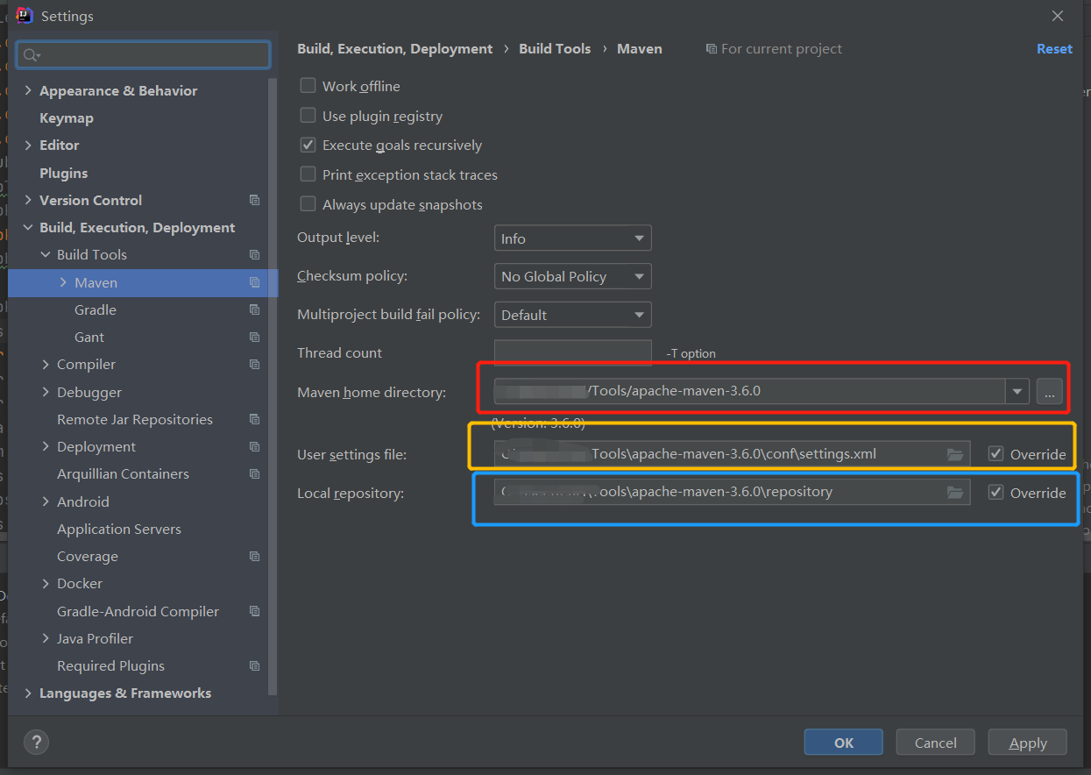
Task: Expand the Editor section
Action: pos(28,146)
